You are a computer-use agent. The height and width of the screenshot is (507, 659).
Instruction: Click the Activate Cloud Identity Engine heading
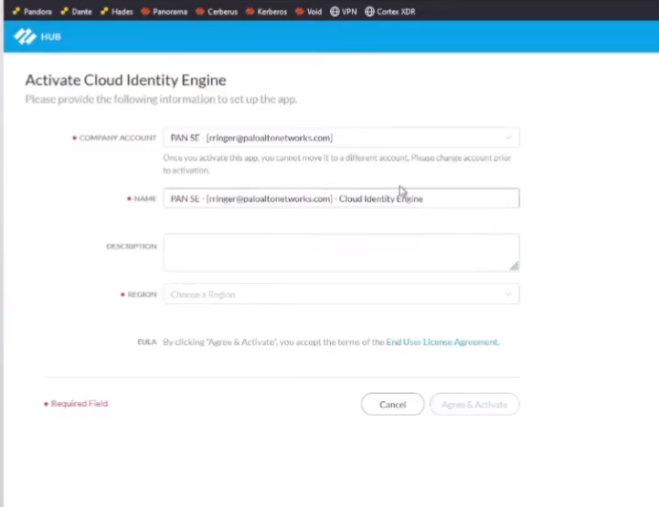[125, 79]
